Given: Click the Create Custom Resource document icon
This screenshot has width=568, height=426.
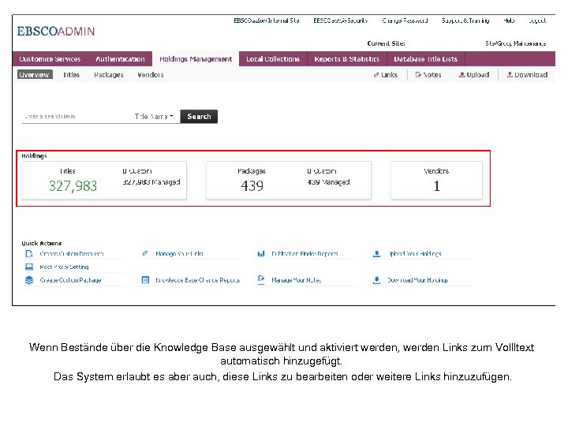Looking at the screenshot, I should (29, 253).
